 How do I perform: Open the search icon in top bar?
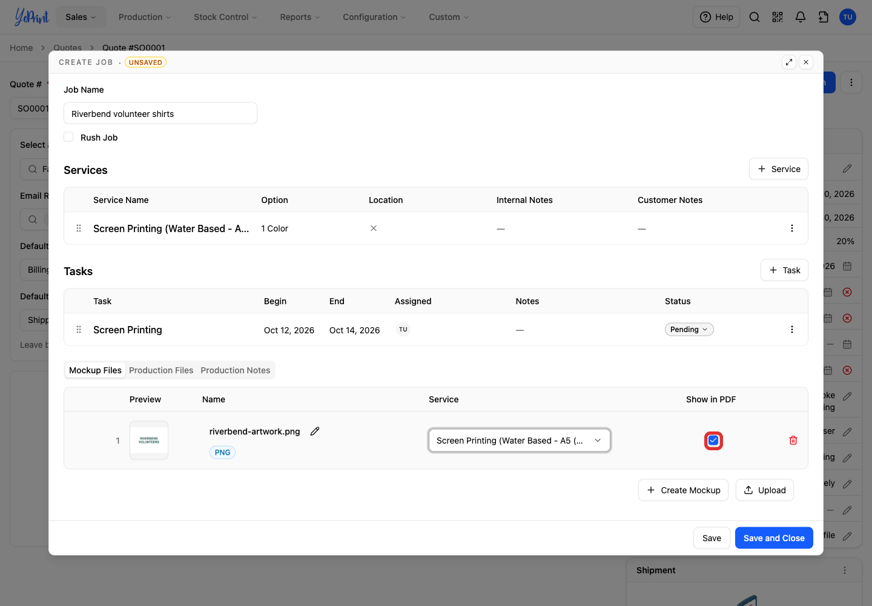tap(755, 17)
